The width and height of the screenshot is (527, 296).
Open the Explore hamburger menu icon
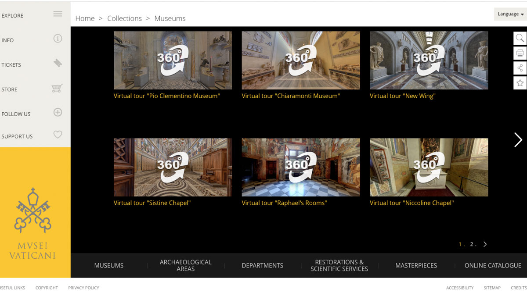58,14
